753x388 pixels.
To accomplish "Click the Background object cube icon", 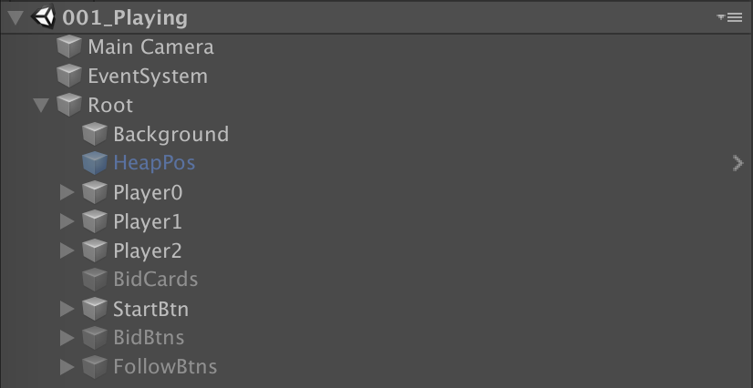I will (x=95, y=134).
